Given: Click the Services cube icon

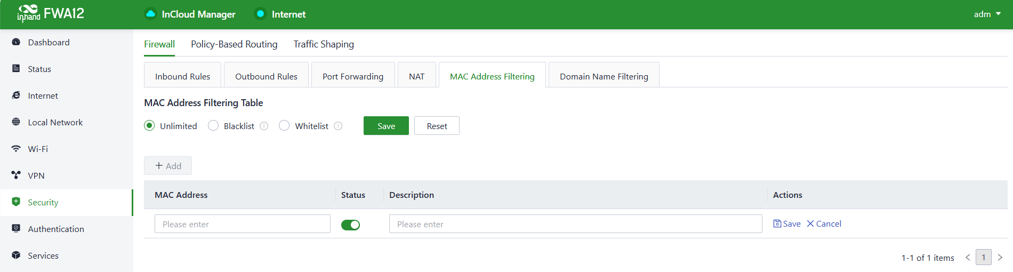Looking at the screenshot, I should [x=16, y=255].
